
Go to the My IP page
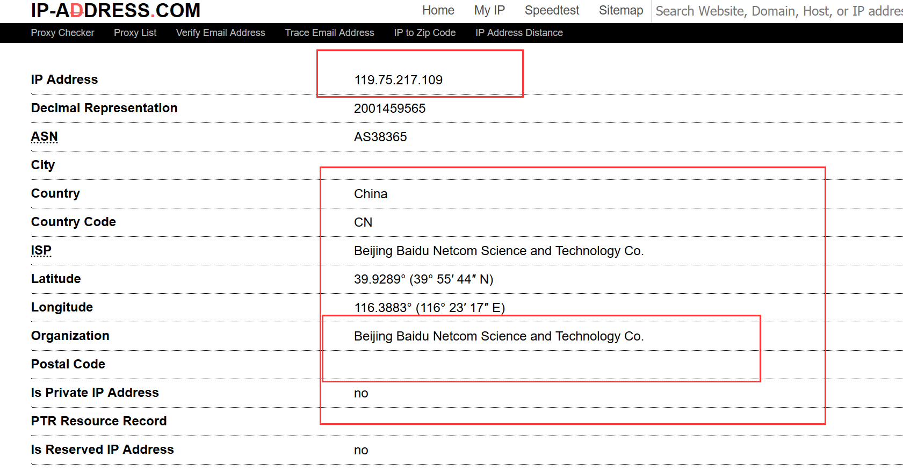click(489, 11)
